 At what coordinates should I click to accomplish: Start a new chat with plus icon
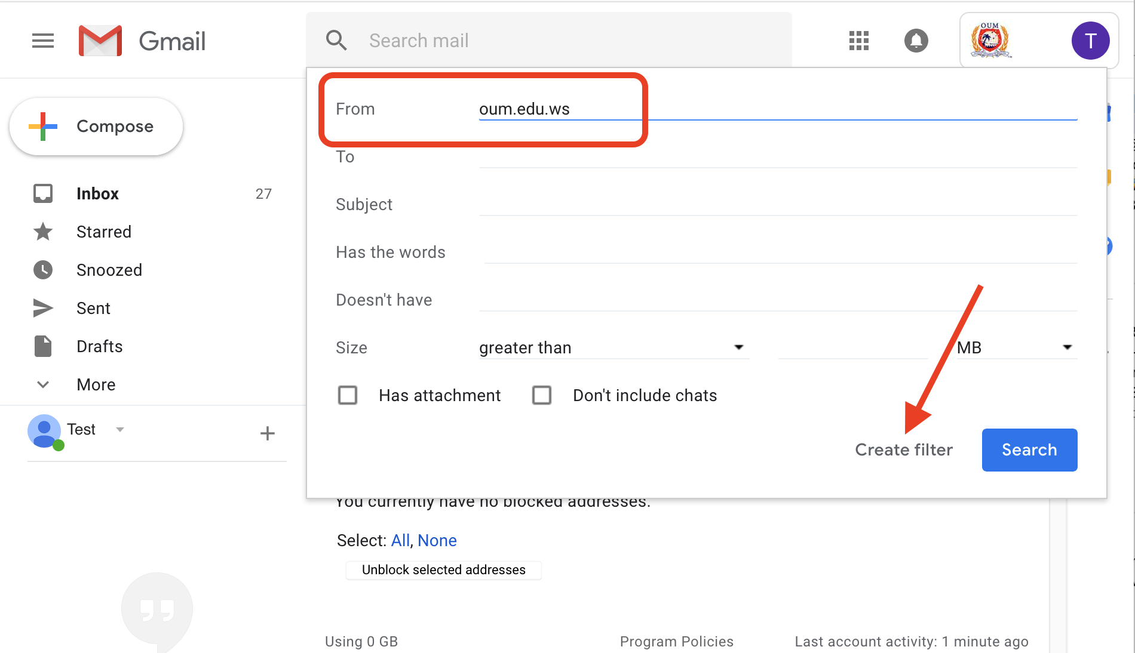point(268,433)
